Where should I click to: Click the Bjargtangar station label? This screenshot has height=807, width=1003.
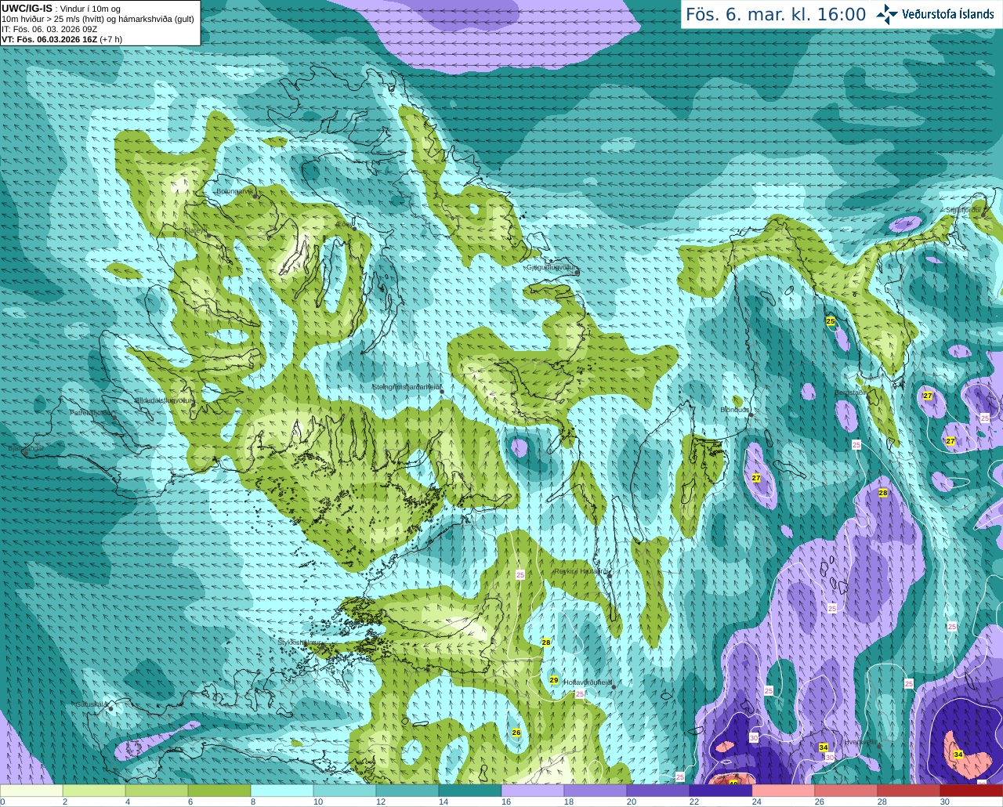coord(26,448)
